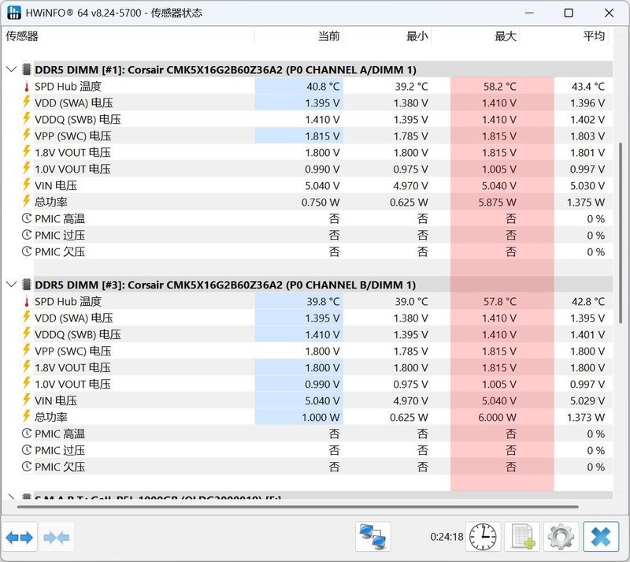Open sensor settings gear icon
630x562 pixels.
point(561,537)
